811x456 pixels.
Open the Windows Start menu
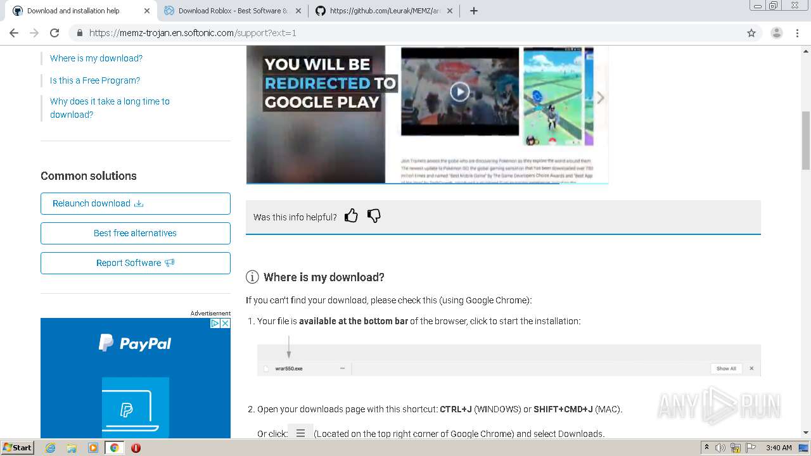[x=18, y=448]
